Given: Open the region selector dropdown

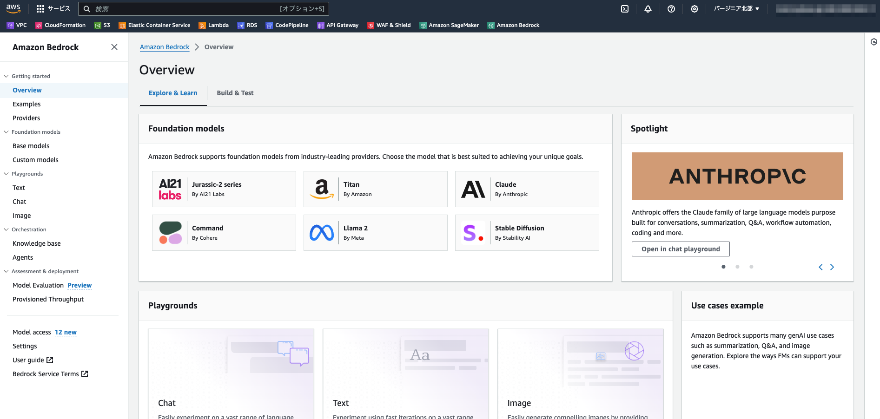Looking at the screenshot, I should (737, 9).
